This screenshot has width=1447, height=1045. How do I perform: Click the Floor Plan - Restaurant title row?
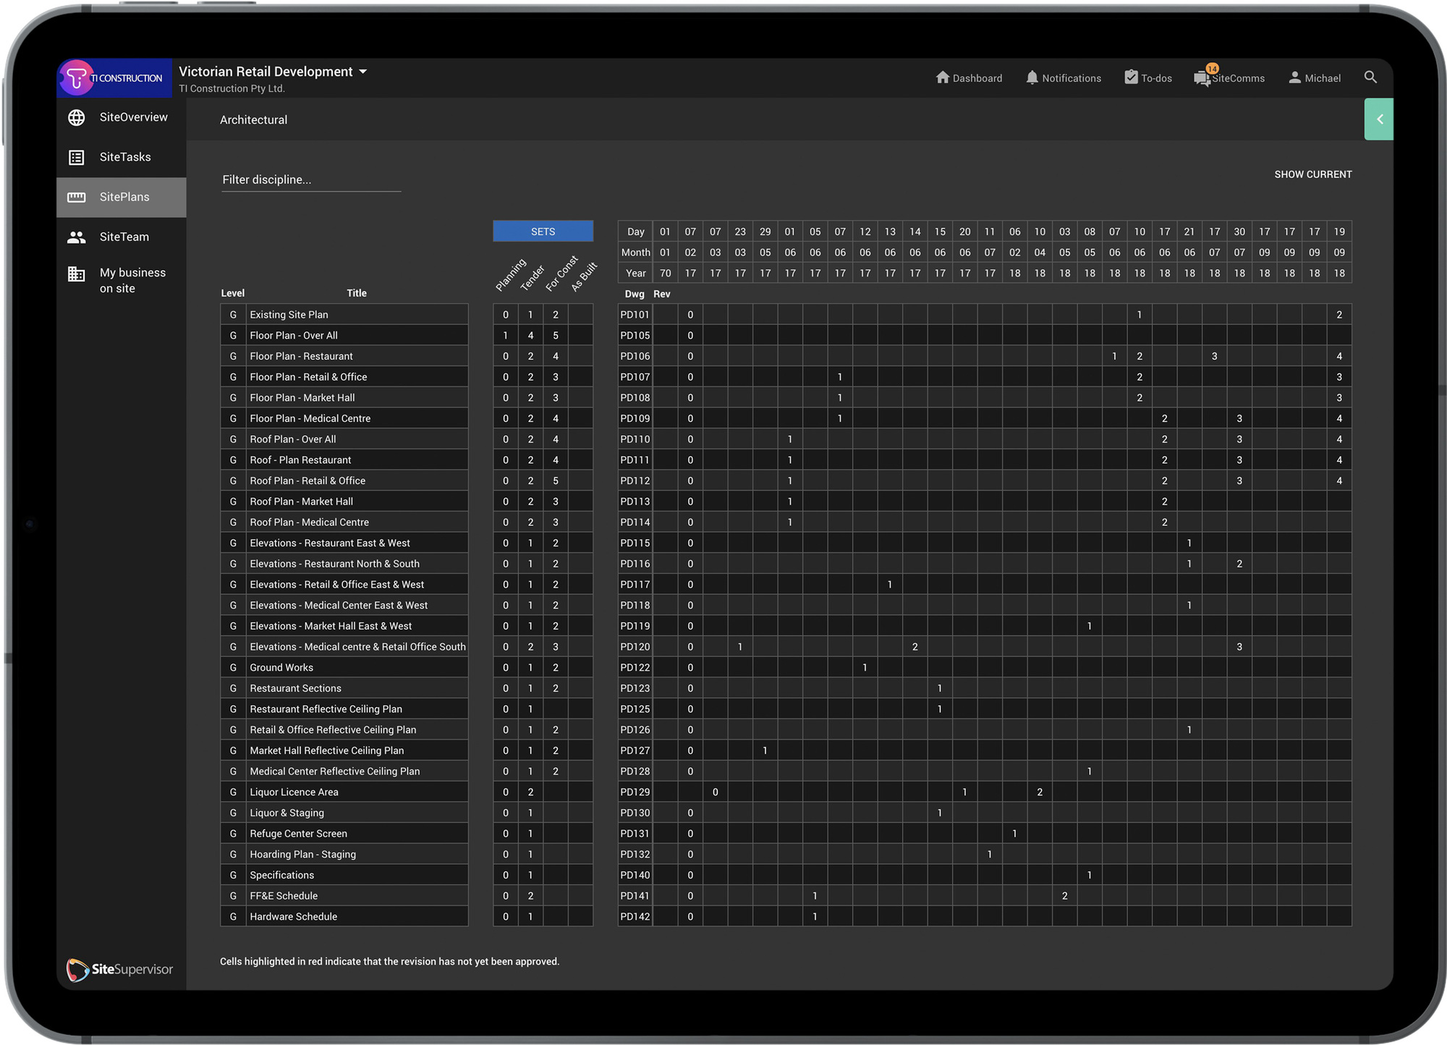coord(302,356)
